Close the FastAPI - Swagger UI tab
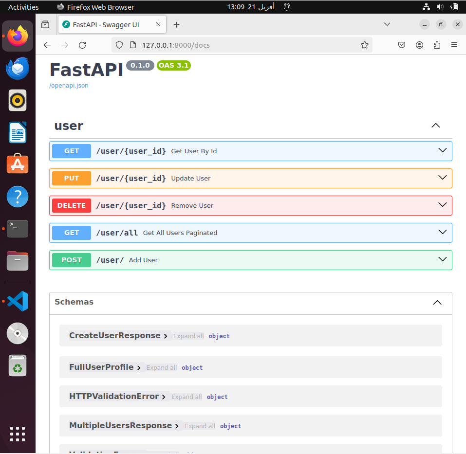Viewport: 466px width, 454px height. point(158,25)
